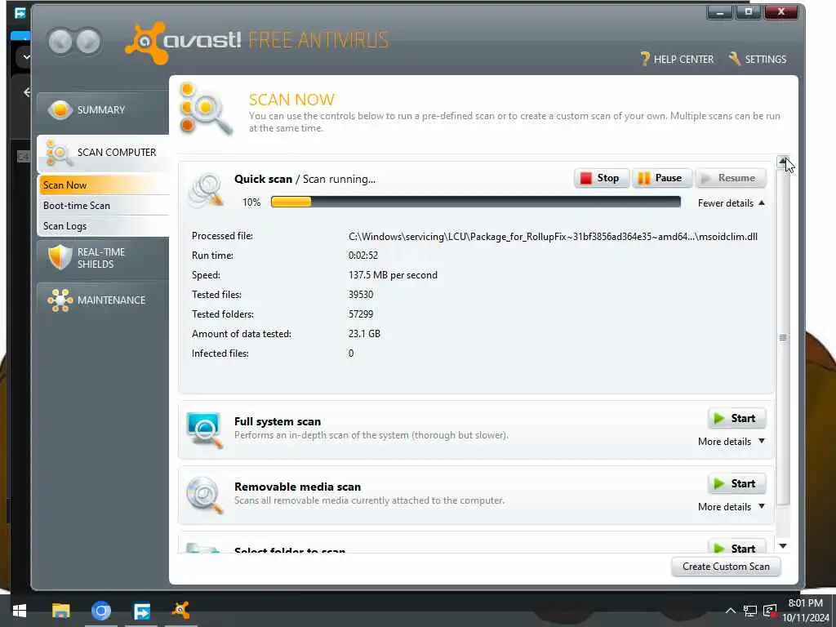The image size is (836, 627).
Task: Start the Removable media scan
Action: (736, 484)
